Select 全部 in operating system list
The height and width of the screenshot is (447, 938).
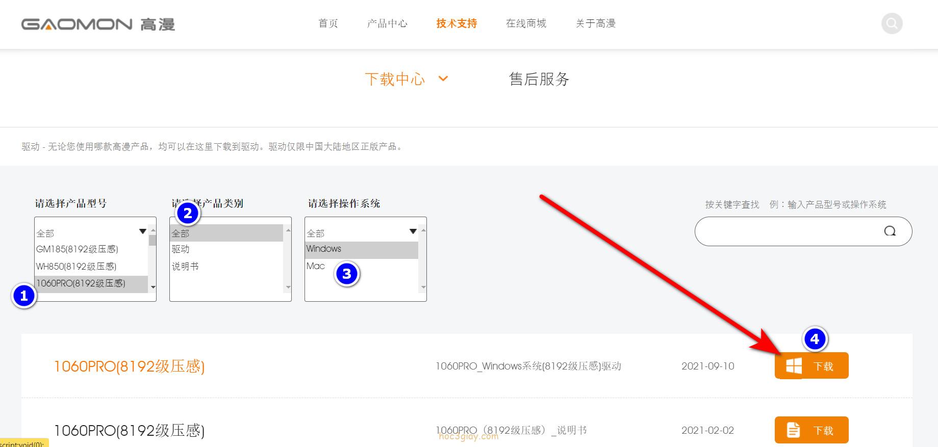(361, 233)
